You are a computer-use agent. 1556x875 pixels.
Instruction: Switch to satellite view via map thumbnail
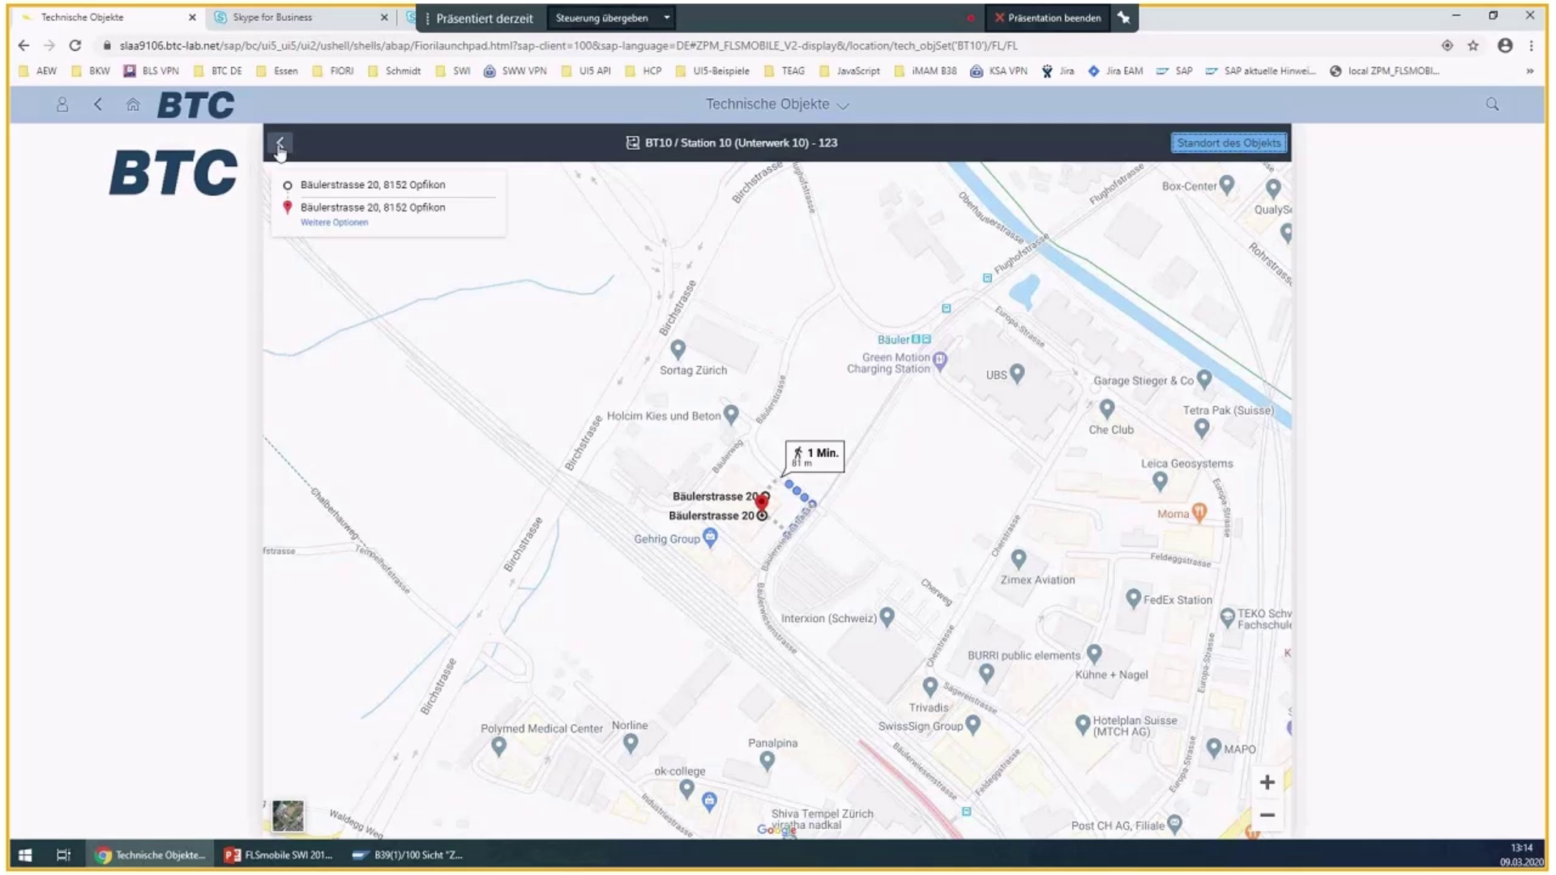pyautogui.click(x=288, y=816)
